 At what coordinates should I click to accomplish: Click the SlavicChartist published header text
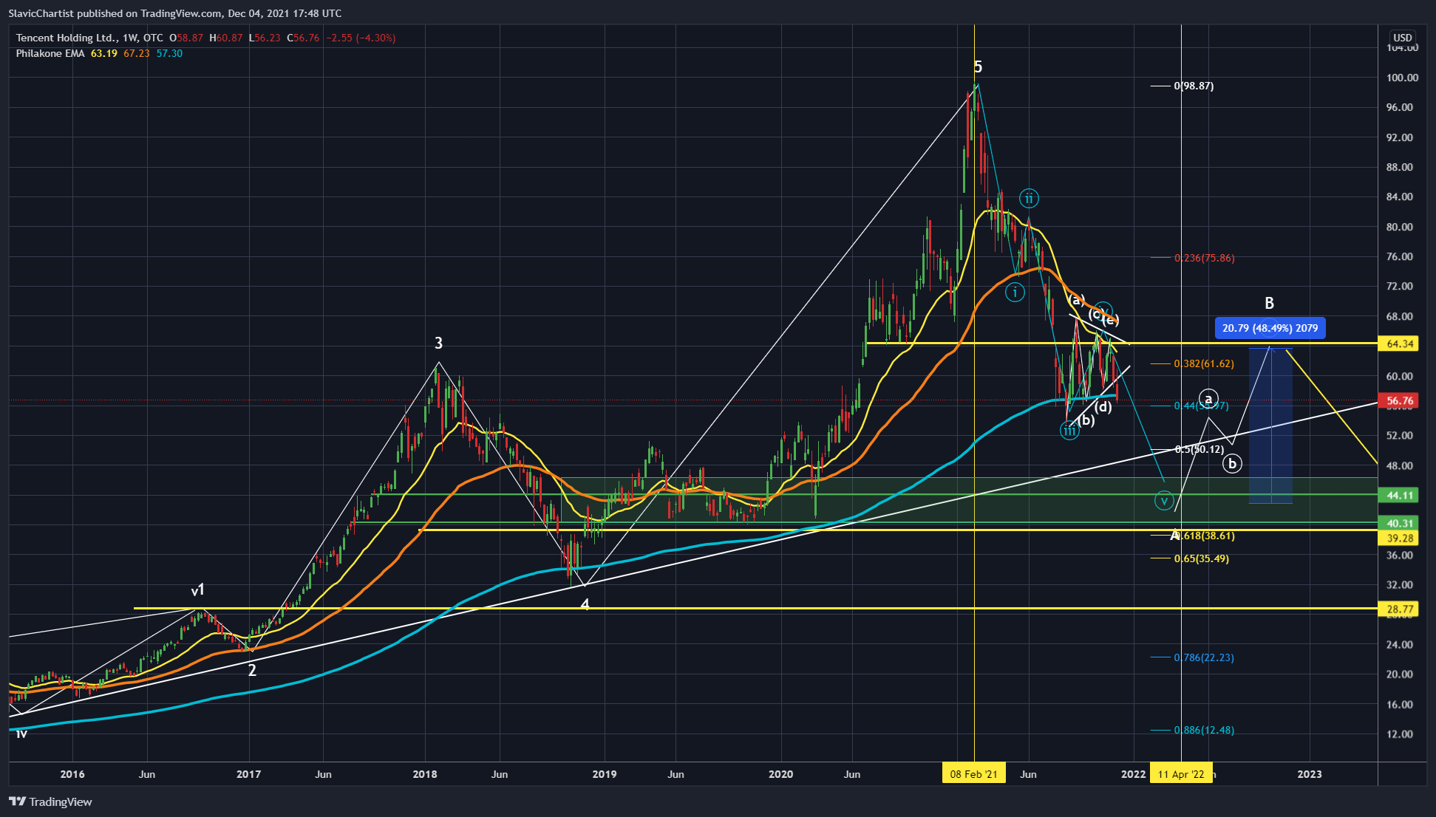pyautogui.click(x=175, y=13)
